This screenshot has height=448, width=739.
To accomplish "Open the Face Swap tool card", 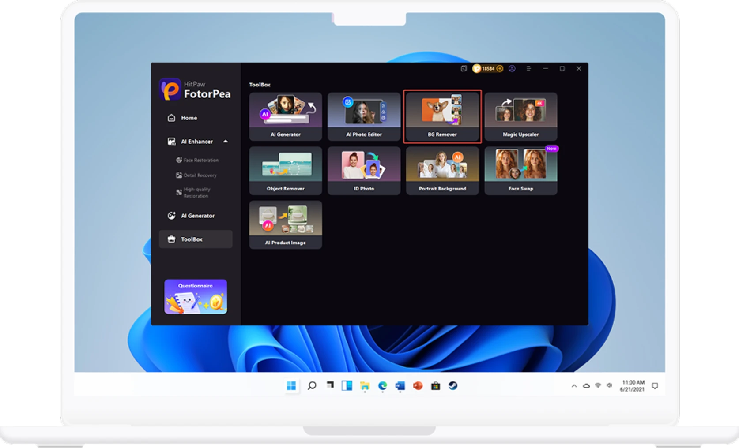I will 521,171.
